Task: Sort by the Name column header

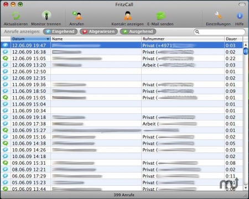Action: pos(96,39)
